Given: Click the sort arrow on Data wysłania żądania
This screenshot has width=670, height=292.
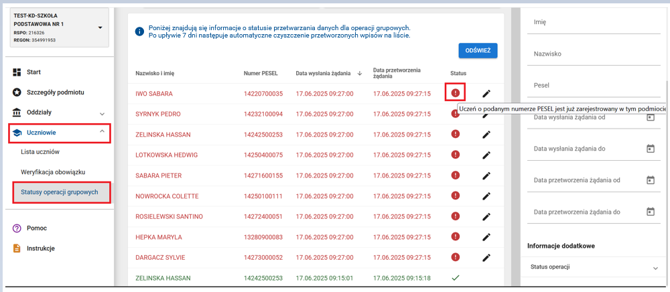Looking at the screenshot, I should click(x=359, y=73).
